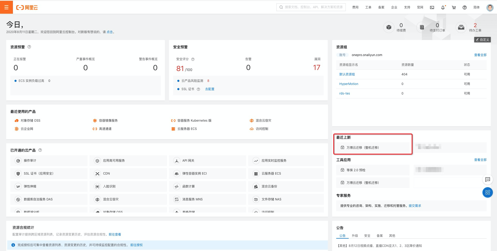Viewport: 497px width, 251px height.
Task: Open the user avatar menu
Action: click(490, 7)
